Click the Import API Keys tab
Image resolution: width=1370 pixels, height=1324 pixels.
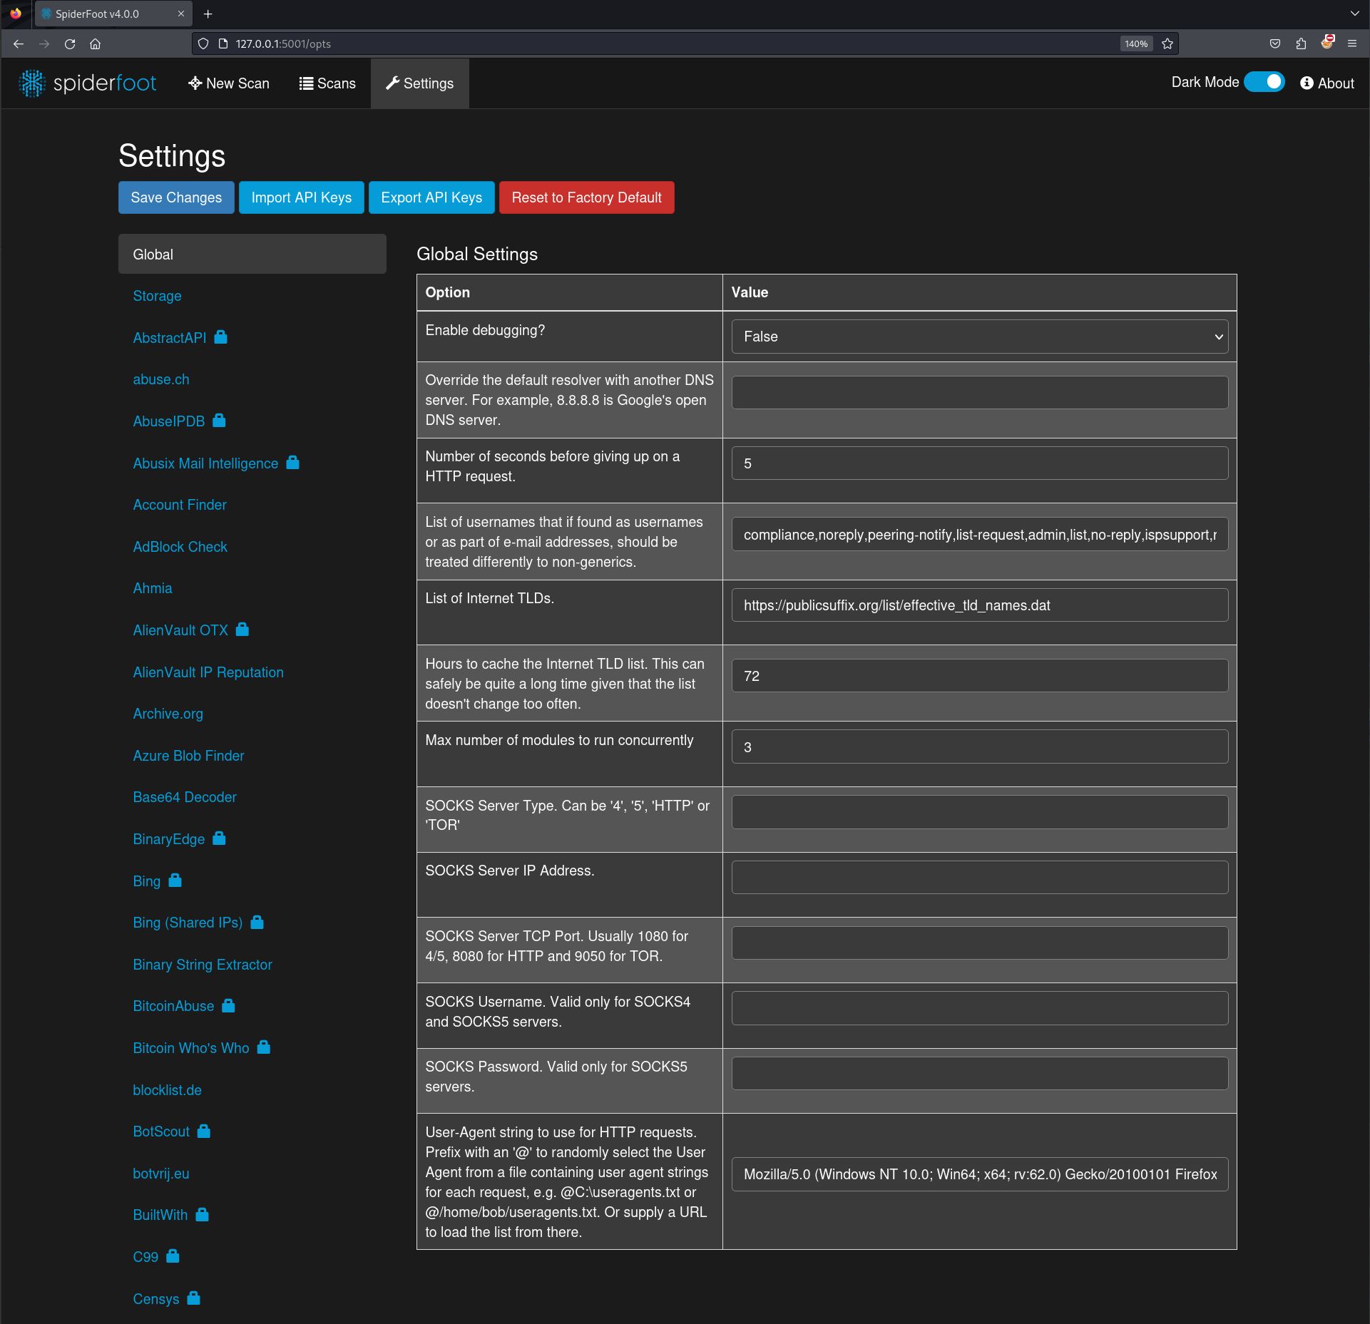click(301, 197)
